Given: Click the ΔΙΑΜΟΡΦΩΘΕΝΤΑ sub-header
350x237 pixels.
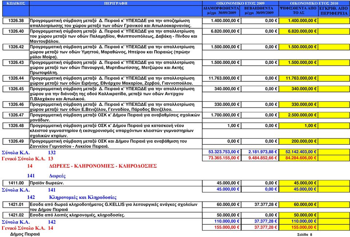Looking at the screenshot, I should tap(221, 11).
